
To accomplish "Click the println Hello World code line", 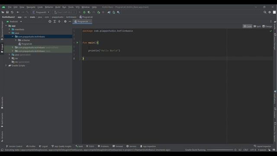I will pyautogui.click(x=104, y=51).
